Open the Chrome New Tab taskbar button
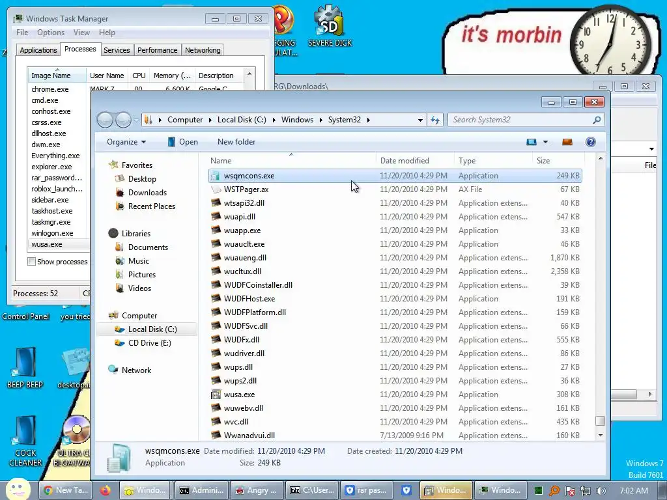The image size is (667, 500). click(x=67, y=490)
